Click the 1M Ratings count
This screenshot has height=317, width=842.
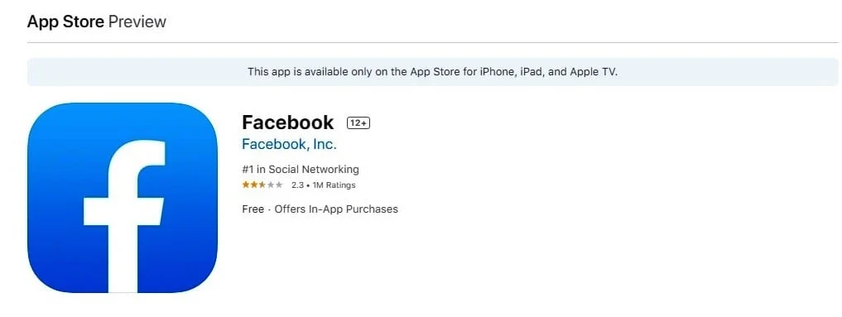click(335, 185)
